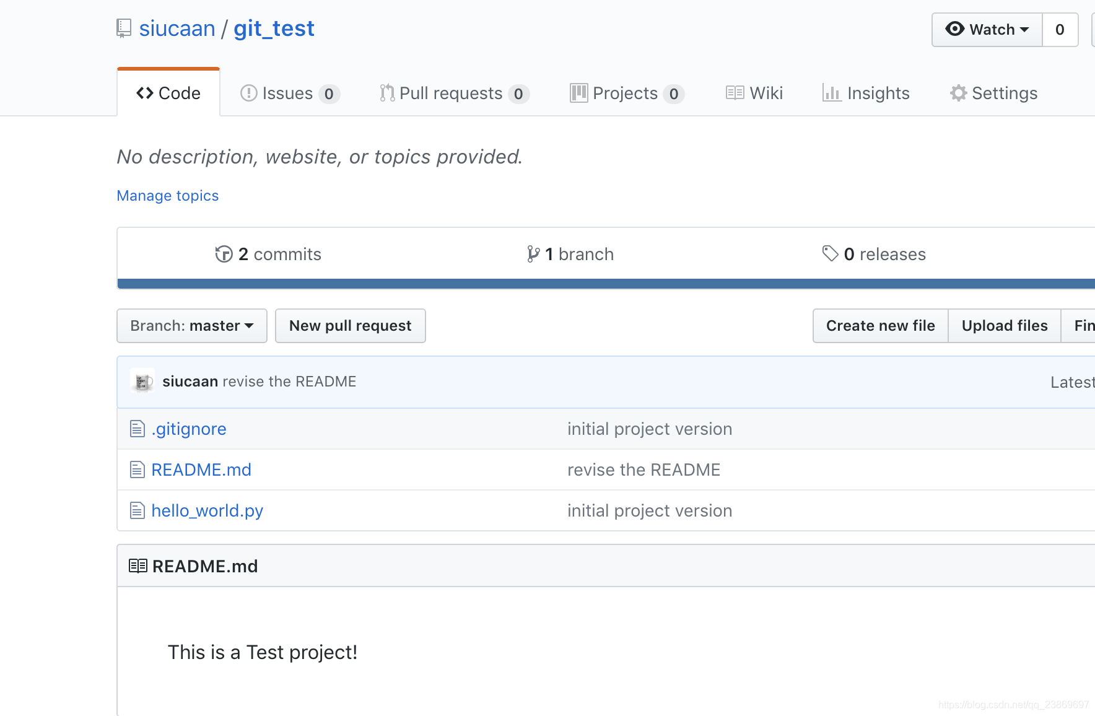The height and width of the screenshot is (716, 1095).
Task: Open the git_test repository link
Action: 274,28
